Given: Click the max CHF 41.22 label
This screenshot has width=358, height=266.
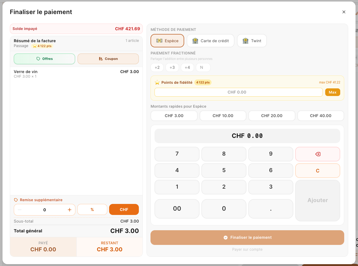Looking at the screenshot, I should (329, 83).
